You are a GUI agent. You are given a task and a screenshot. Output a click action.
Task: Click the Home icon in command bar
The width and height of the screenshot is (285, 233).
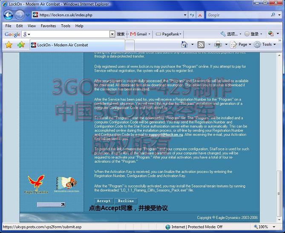(184, 44)
